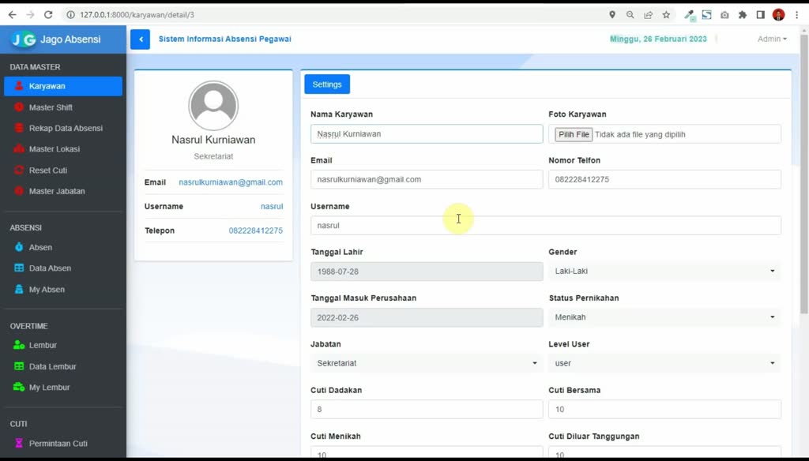809x461 pixels.
Task: Click the back arrow beside the page title
Action: click(x=139, y=38)
